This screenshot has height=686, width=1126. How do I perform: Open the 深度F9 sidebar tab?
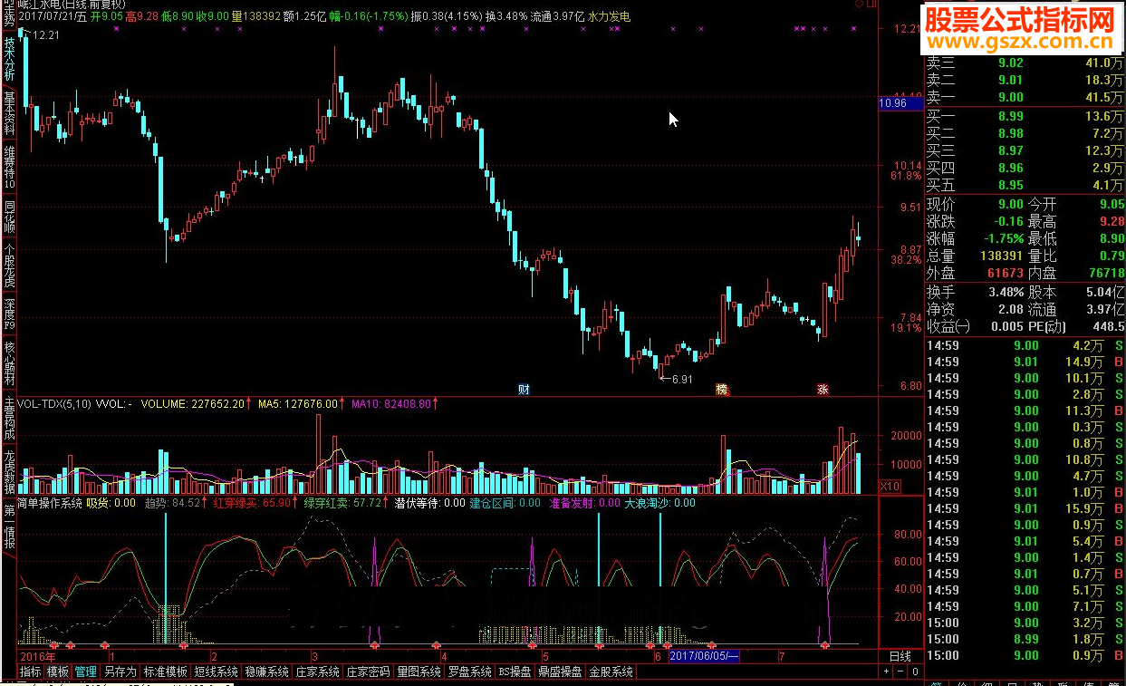[9, 313]
